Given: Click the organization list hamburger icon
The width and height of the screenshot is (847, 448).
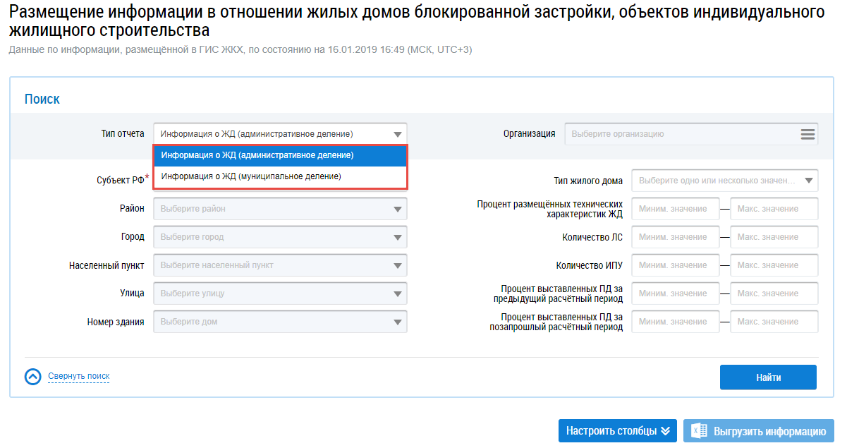Looking at the screenshot, I should click(808, 134).
